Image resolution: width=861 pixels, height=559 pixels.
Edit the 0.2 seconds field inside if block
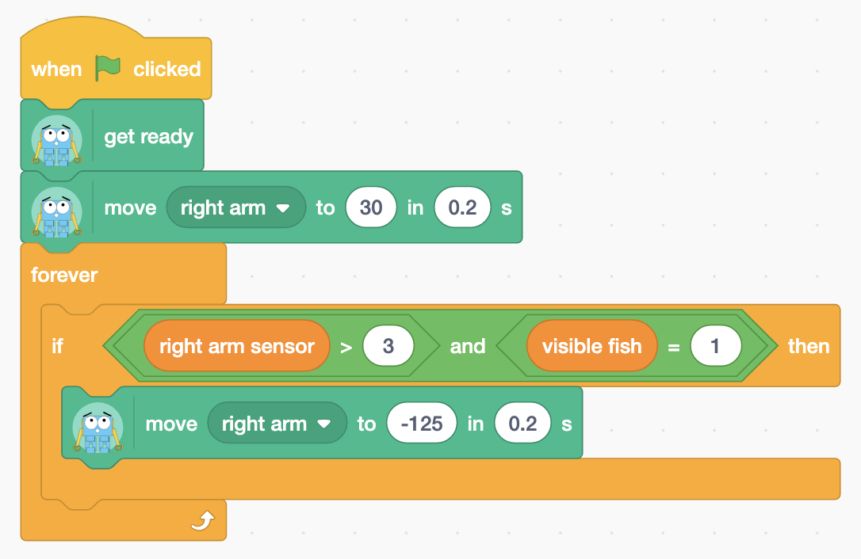coord(522,423)
